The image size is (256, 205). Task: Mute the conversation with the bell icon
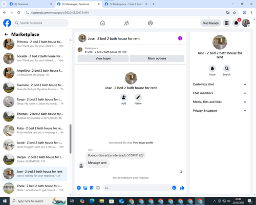(212, 69)
